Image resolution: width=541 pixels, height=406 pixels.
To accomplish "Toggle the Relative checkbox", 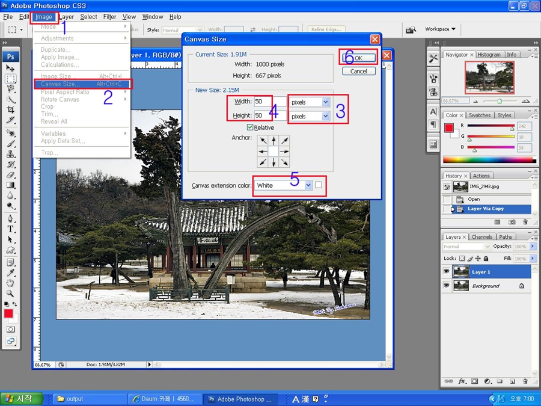I will pyautogui.click(x=250, y=128).
